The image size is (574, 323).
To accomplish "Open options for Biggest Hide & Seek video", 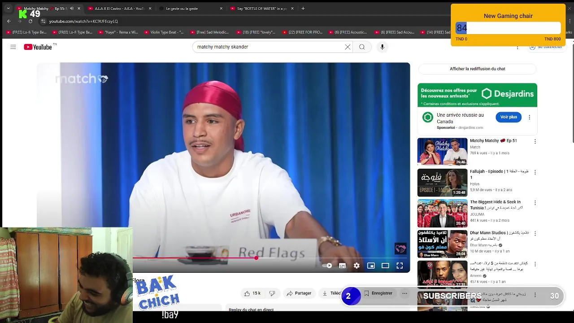I will tap(535, 203).
